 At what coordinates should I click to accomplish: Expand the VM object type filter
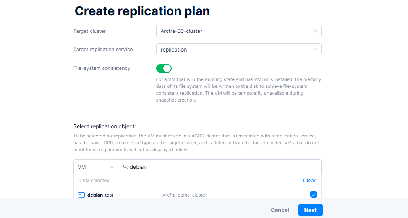click(96, 167)
